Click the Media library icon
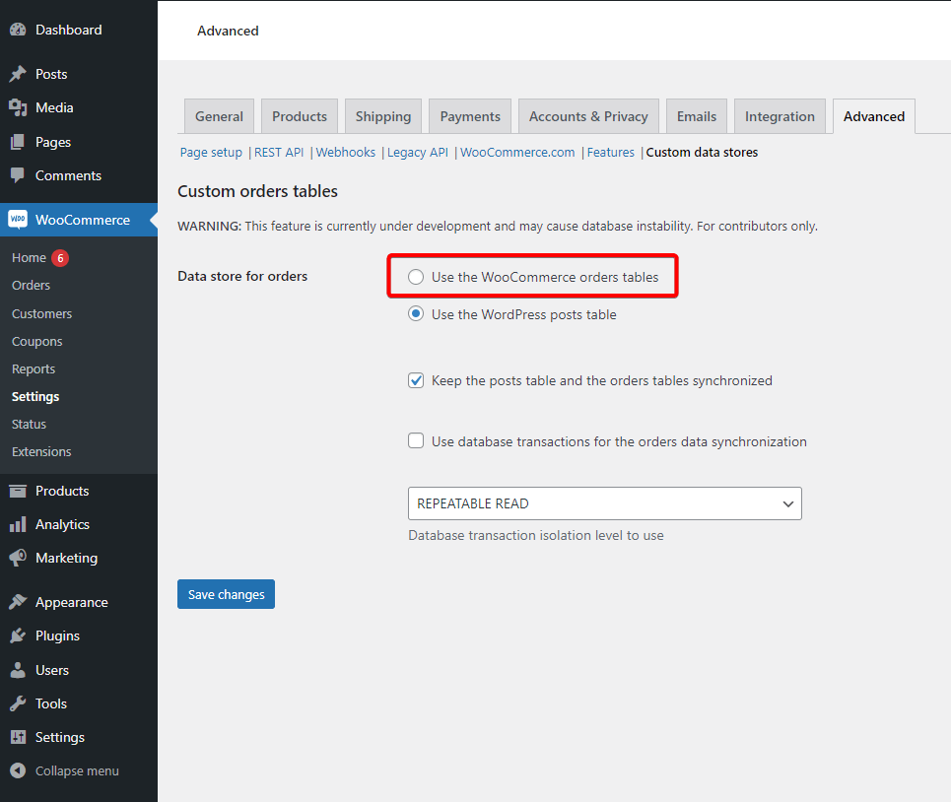The image size is (951, 802). tap(18, 108)
